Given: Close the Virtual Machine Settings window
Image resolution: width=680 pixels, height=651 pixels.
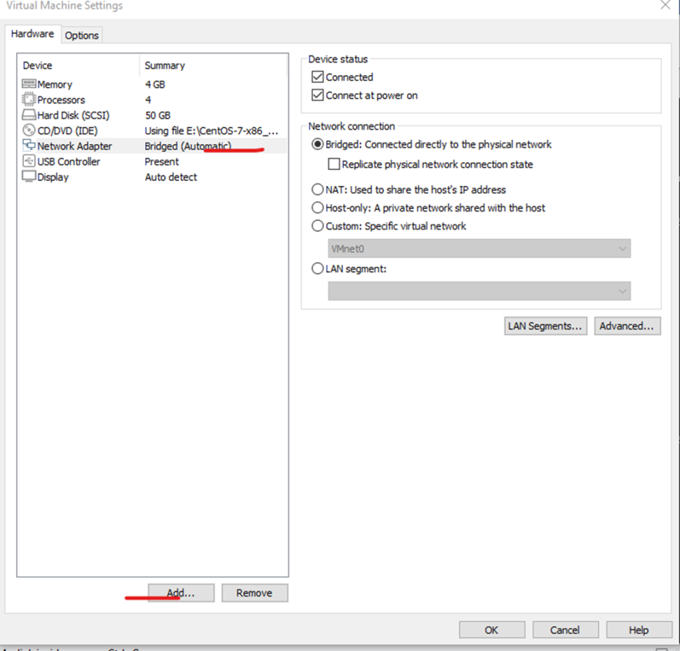Looking at the screenshot, I should [x=665, y=5].
